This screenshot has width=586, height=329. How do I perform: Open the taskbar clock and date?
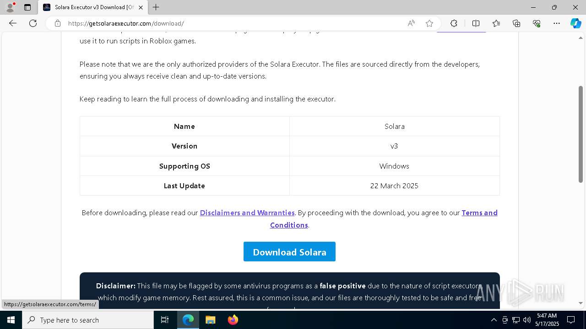click(547, 320)
